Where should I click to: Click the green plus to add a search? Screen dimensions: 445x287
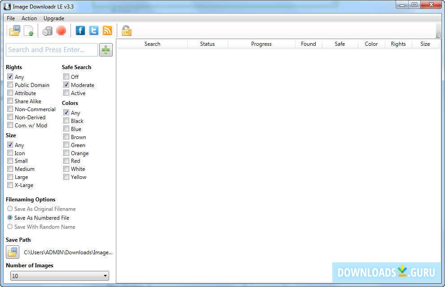click(106, 49)
